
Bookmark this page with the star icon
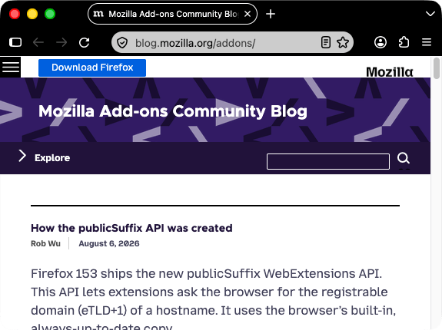coord(343,42)
